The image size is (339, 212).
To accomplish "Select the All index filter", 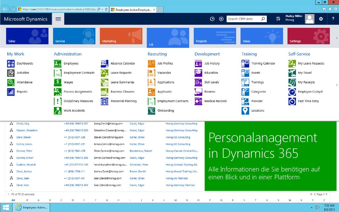I will pyautogui.click(x=13, y=200).
